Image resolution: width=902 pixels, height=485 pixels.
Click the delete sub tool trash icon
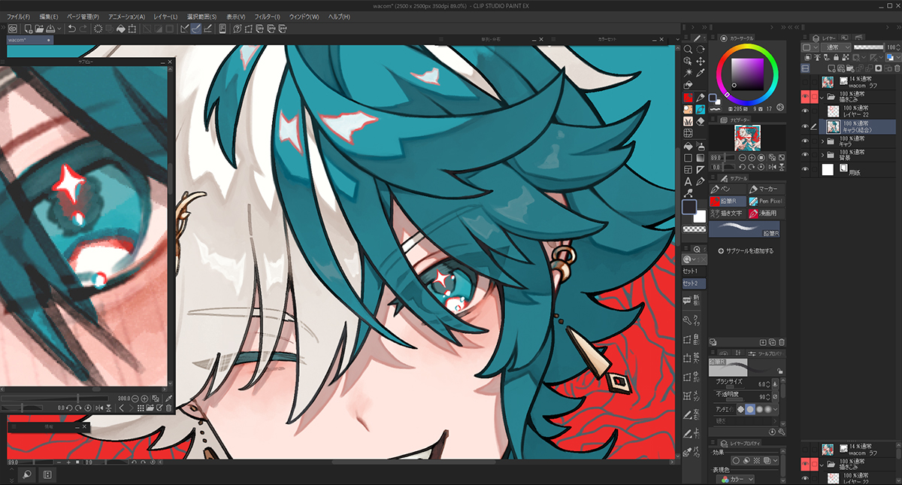[x=781, y=342]
